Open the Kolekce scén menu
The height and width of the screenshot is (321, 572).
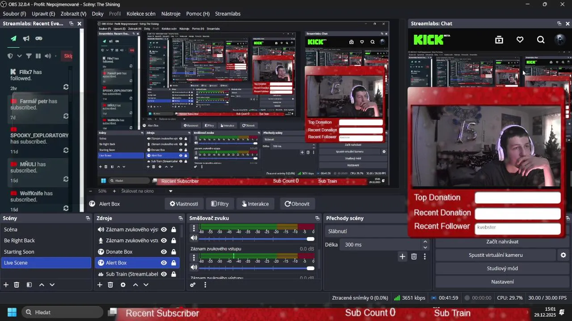point(141,14)
